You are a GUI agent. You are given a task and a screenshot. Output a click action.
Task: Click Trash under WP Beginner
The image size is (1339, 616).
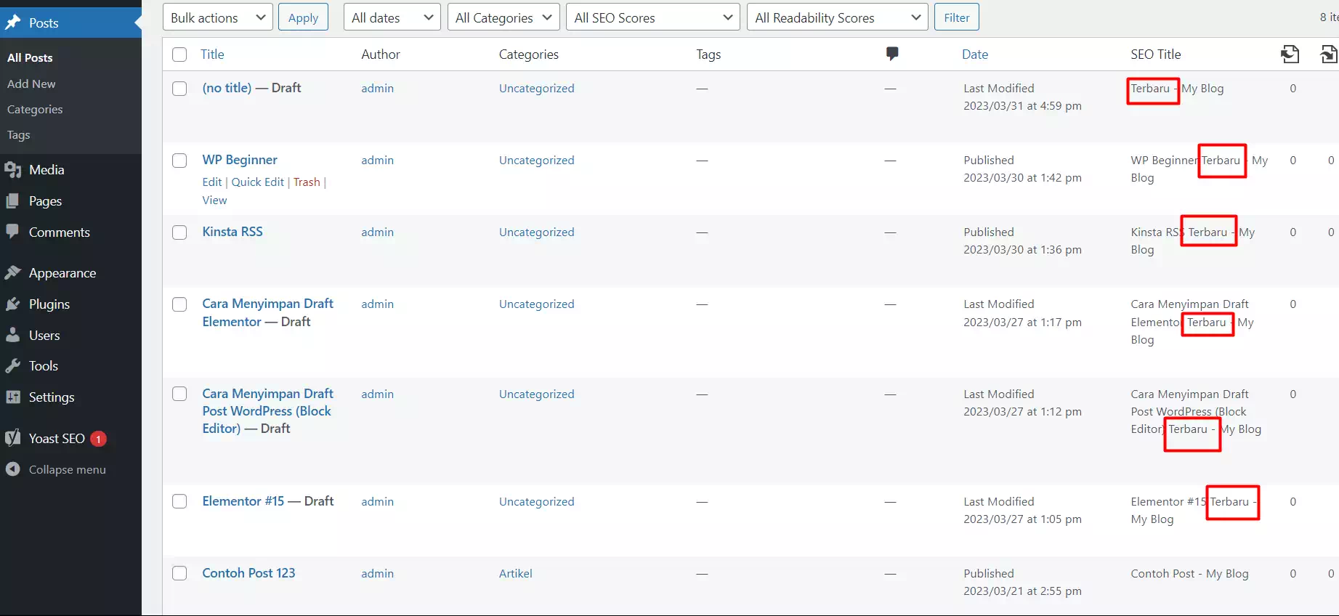[x=307, y=182]
